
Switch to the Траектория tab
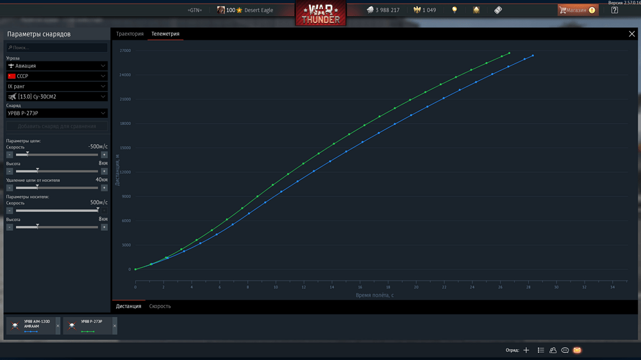coord(129,34)
